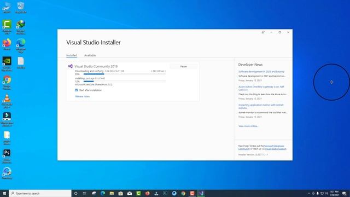Viewport: 350px width, 197px height.
Task: Open the feedback icon in installer title bar
Action: (263, 32)
